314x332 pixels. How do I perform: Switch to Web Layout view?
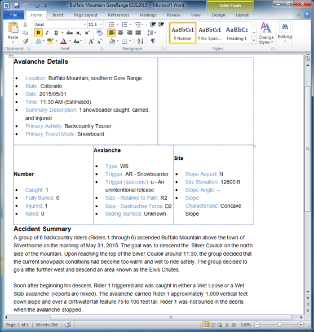(x=220, y=325)
